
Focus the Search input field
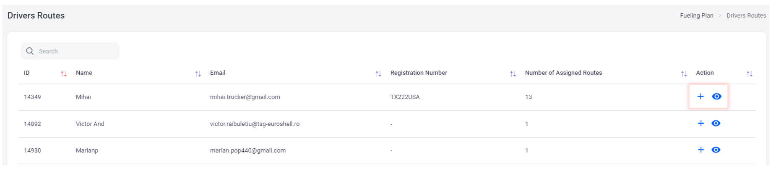[x=76, y=51]
